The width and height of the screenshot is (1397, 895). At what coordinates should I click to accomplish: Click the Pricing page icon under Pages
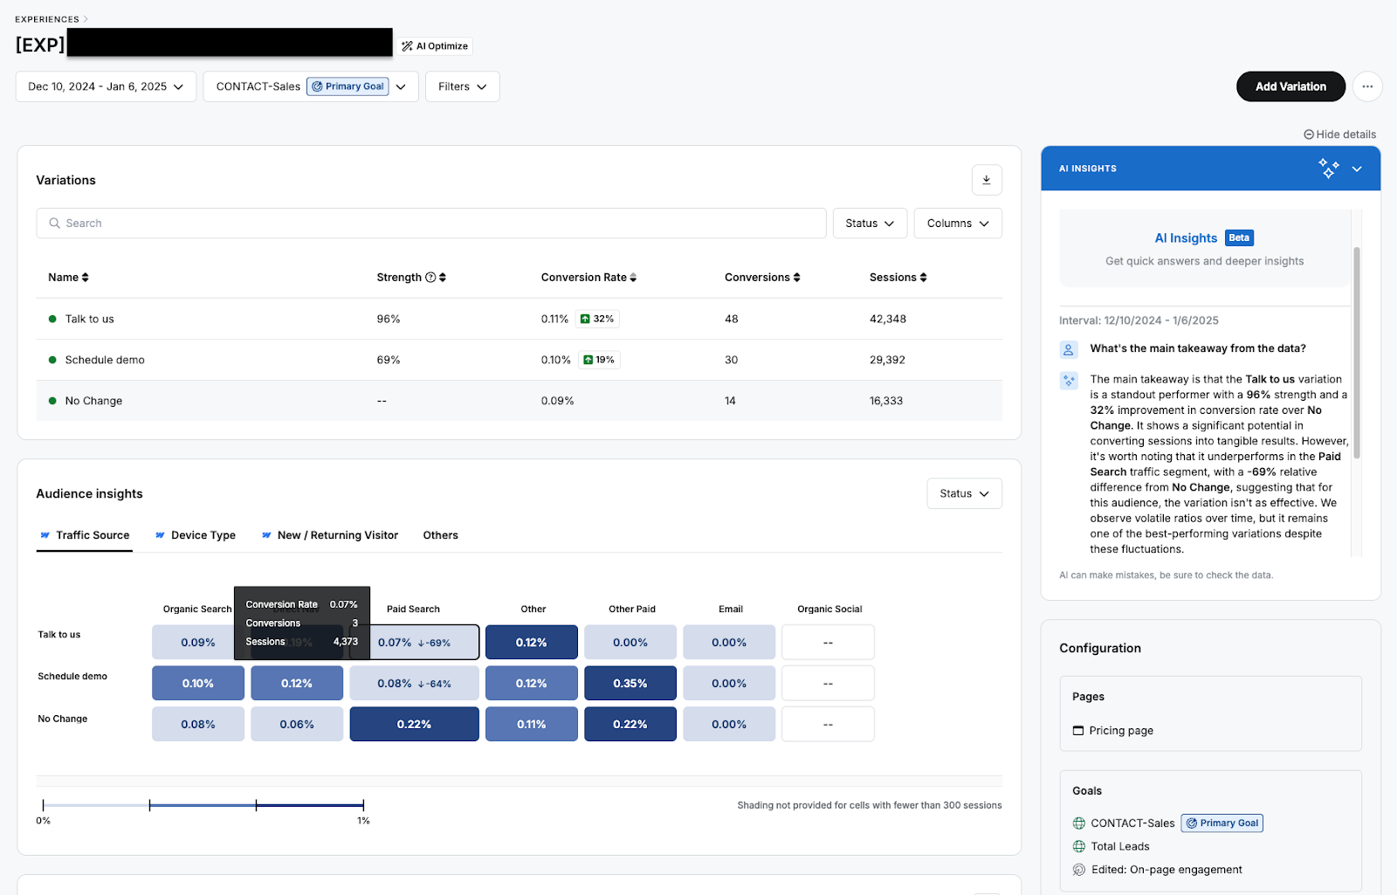[x=1078, y=730]
